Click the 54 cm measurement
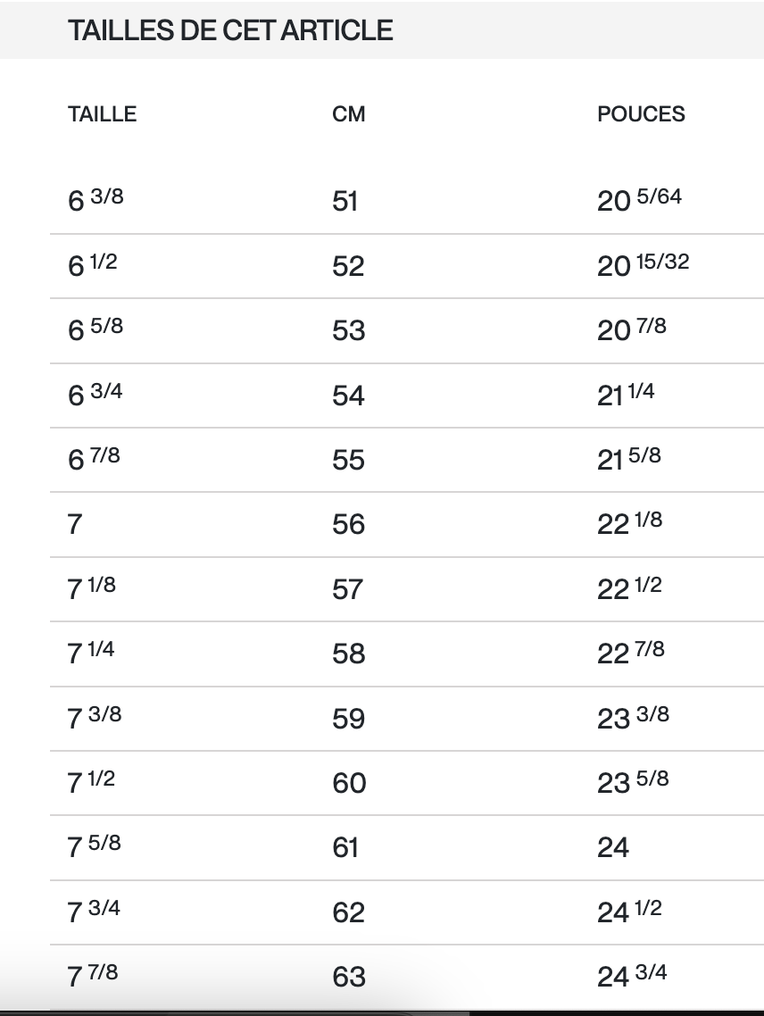Screen dimensions: 764x1016 pos(348,395)
